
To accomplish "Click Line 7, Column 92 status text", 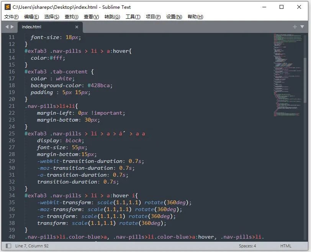I will click(x=32, y=246).
